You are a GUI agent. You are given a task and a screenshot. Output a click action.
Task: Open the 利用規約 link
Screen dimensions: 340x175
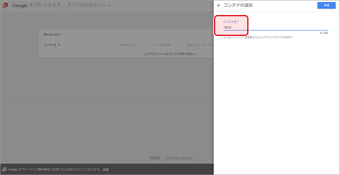click(155, 158)
